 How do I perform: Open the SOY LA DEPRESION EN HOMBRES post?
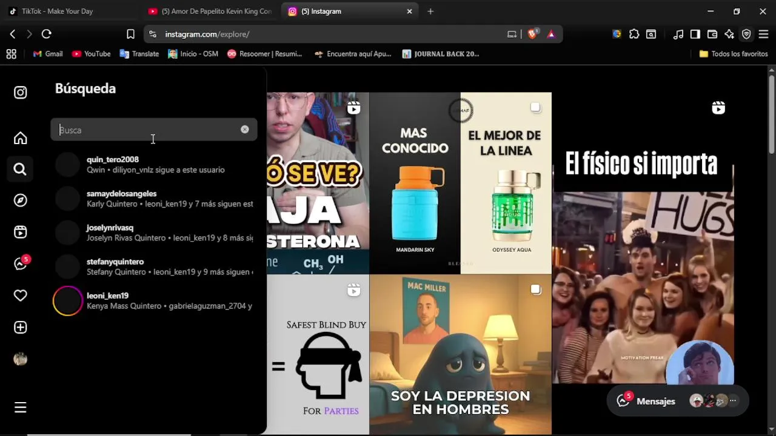point(461,355)
